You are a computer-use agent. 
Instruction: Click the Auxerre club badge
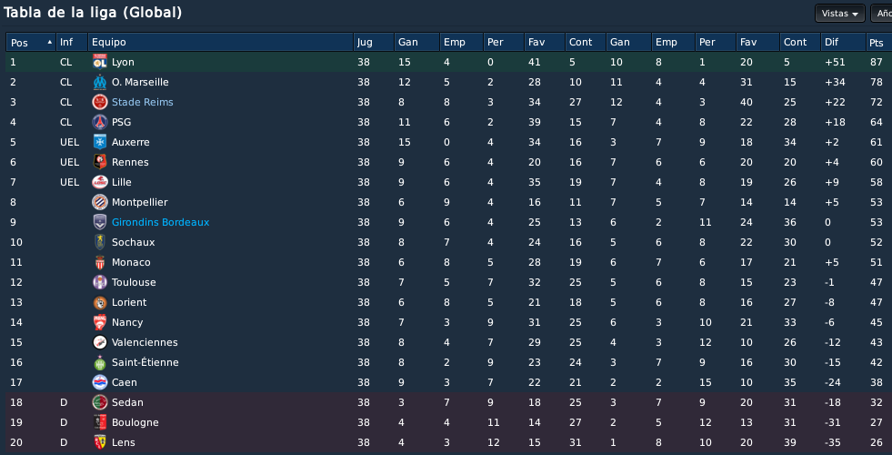tap(99, 142)
